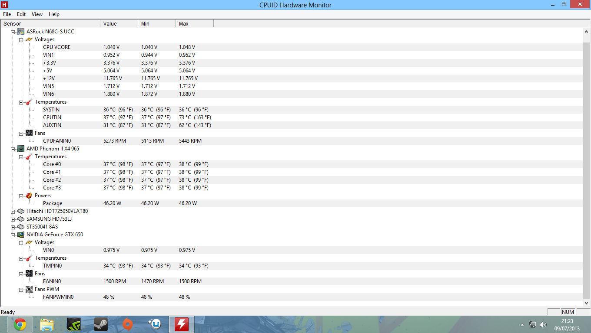
Task: Open the View menu
Action: point(37,14)
